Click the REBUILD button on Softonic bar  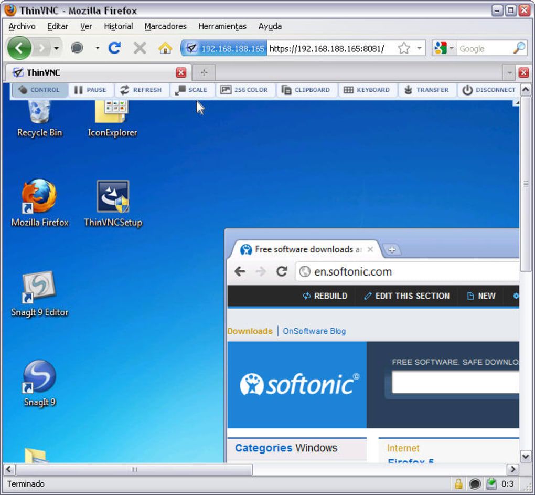coord(325,296)
